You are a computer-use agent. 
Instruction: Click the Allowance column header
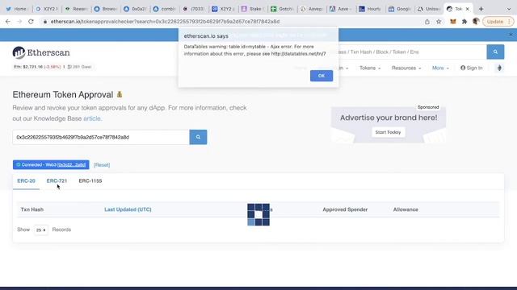406,209
